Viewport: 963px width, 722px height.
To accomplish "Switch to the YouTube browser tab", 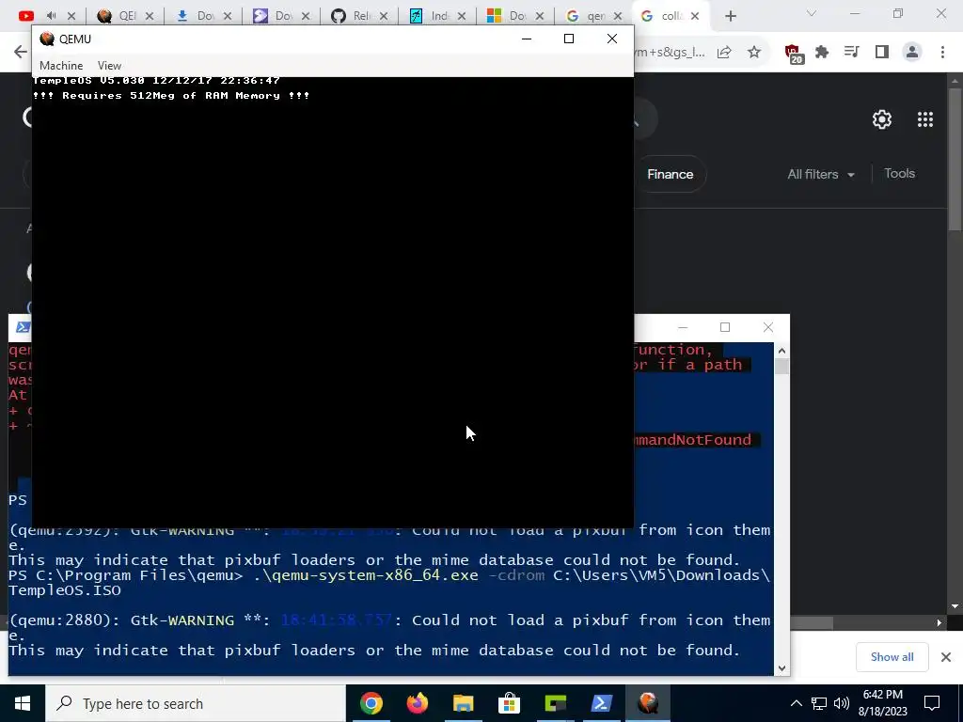I will click(26, 16).
